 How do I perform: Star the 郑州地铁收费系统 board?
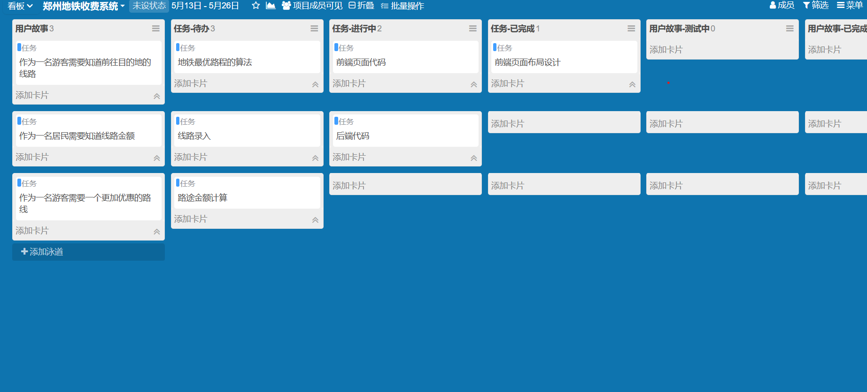click(x=256, y=6)
